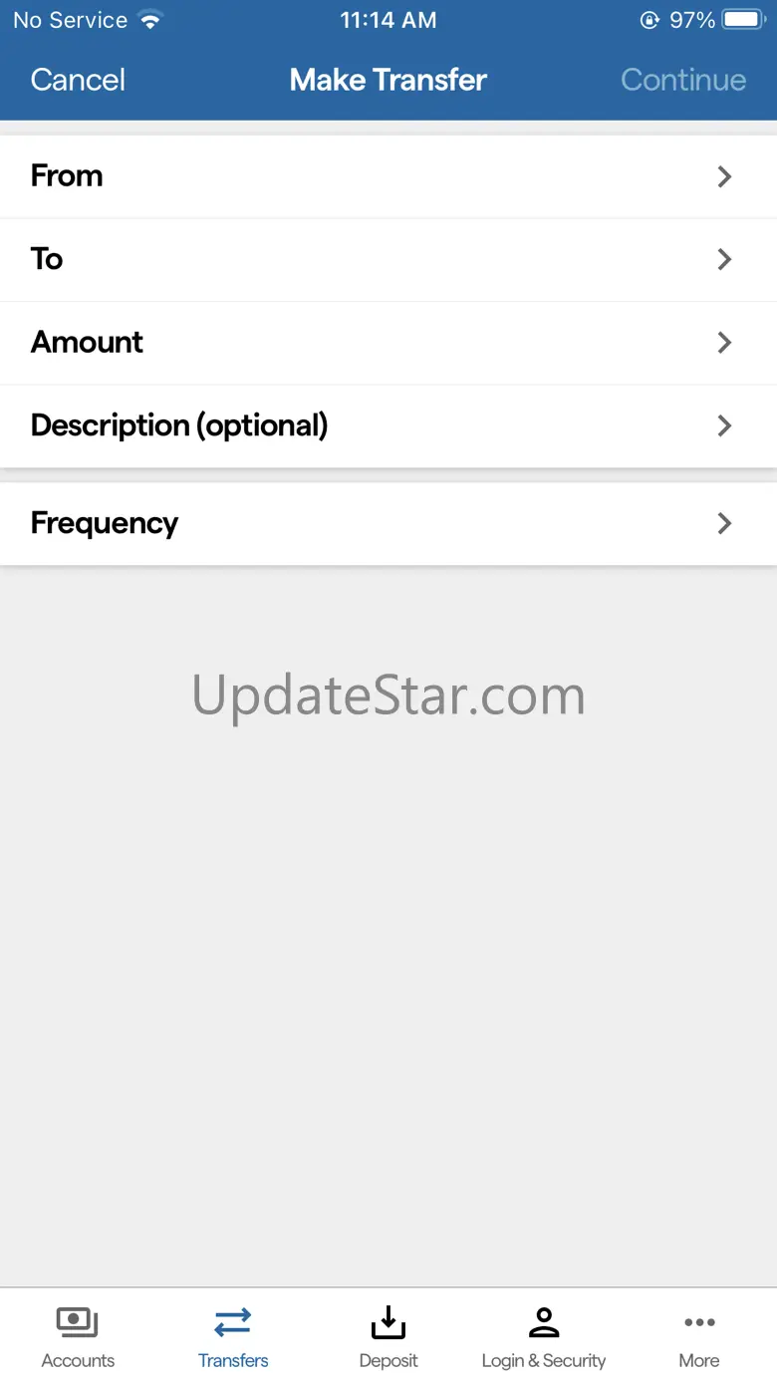
Task: Tap the rotation lock status icon
Action: [x=649, y=20]
